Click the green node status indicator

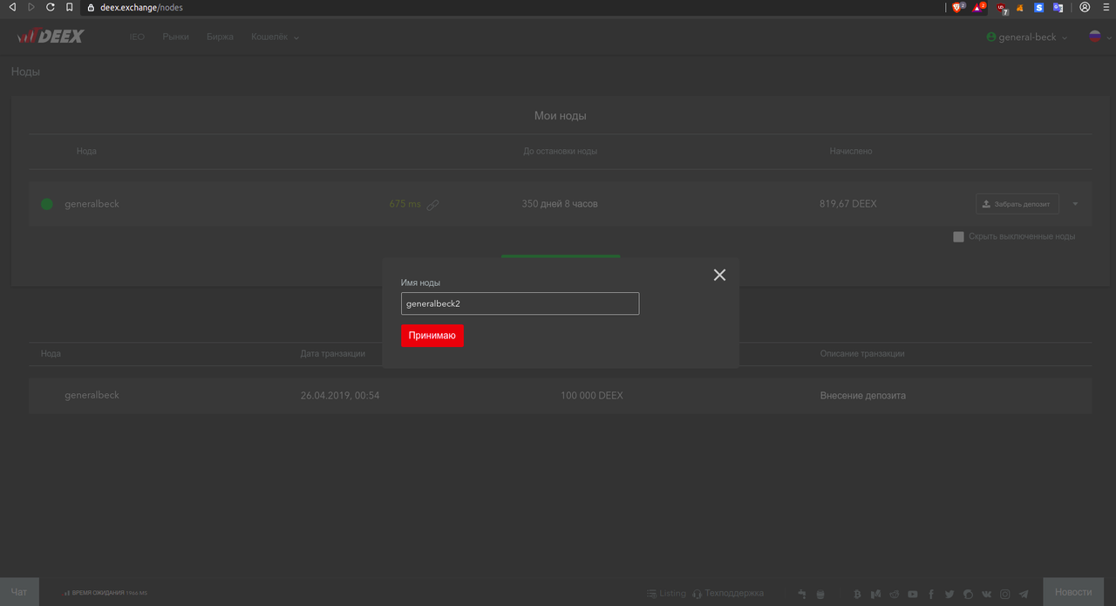(x=47, y=204)
